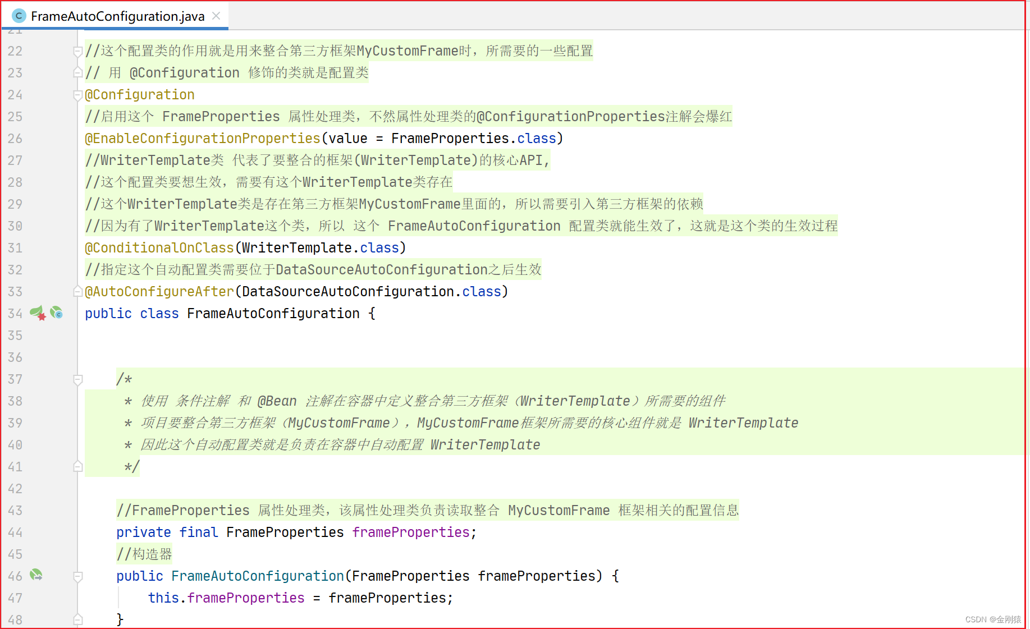
Task: Click the comment on line 29 about third-party dependency
Action: (394, 204)
